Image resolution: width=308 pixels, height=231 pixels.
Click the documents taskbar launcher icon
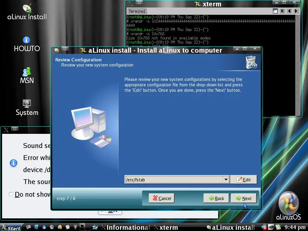[x=68, y=227]
